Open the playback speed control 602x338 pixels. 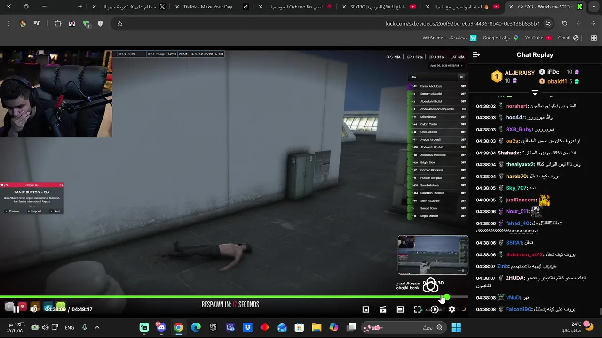pyautogui.click(x=435, y=309)
